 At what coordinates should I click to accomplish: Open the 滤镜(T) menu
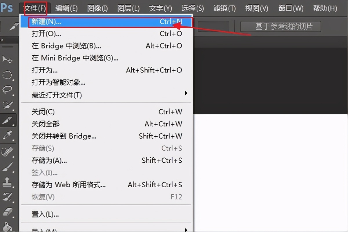pos(224,8)
